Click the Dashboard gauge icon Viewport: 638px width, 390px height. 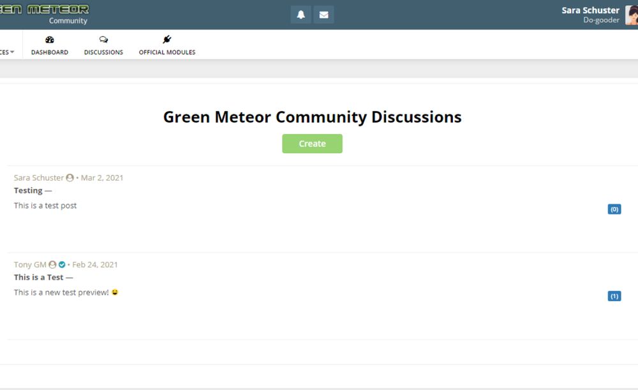tap(50, 40)
